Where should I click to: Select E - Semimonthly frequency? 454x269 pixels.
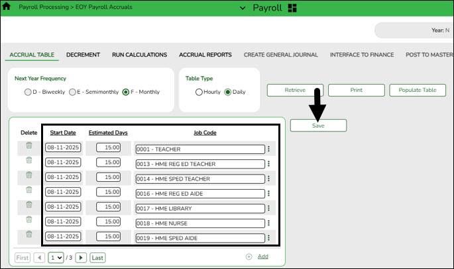click(72, 92)
